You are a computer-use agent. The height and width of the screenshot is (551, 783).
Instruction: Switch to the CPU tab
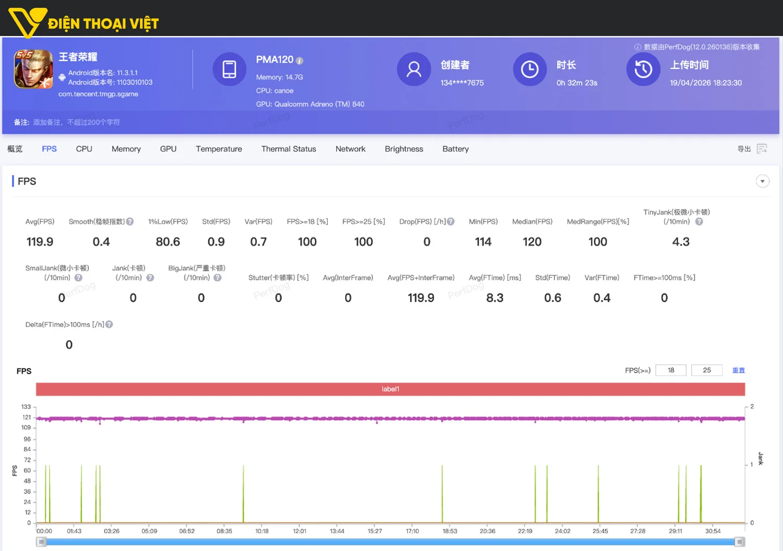84,149
